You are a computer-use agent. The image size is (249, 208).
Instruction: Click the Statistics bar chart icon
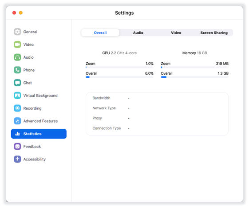(x=17, y=134)
